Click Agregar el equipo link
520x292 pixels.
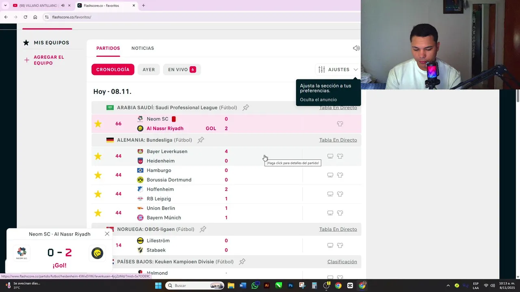pos(49,60)
